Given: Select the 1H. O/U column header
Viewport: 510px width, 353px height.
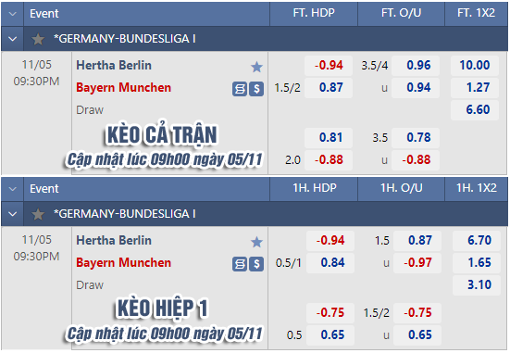Looking at the screenshot, I should 402,188.
